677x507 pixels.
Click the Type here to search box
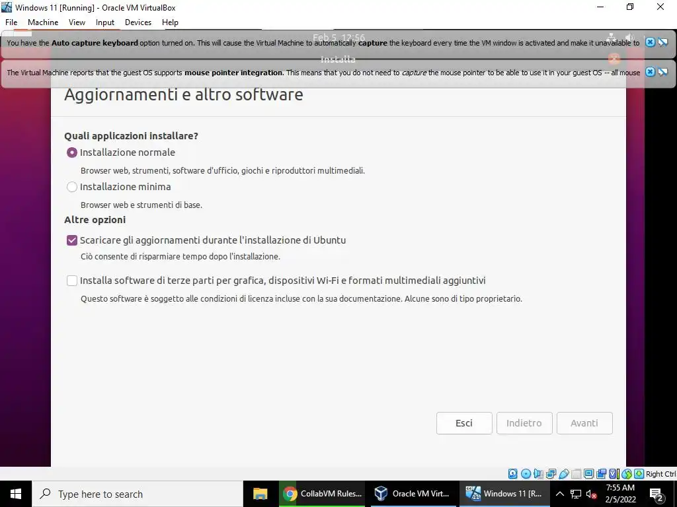tap(138, 494)
